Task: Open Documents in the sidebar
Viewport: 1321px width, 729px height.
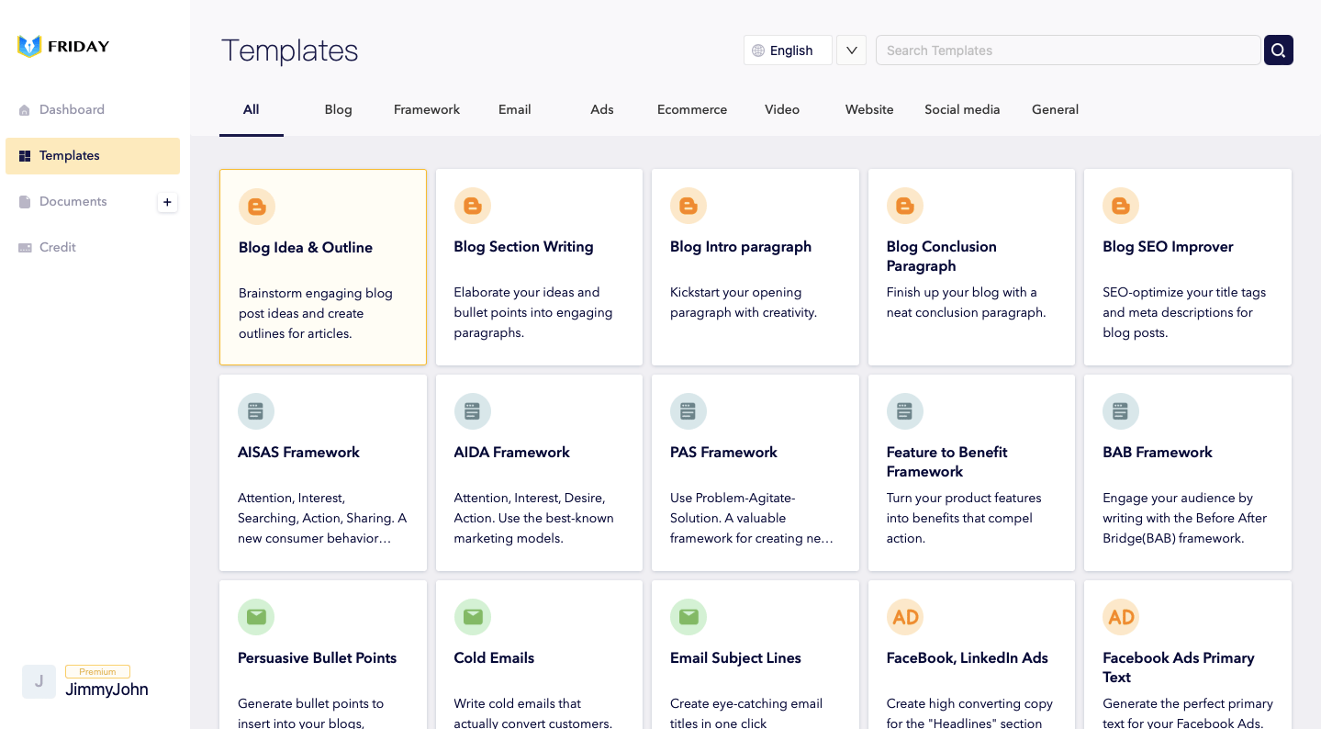Action: click(73, 202)
